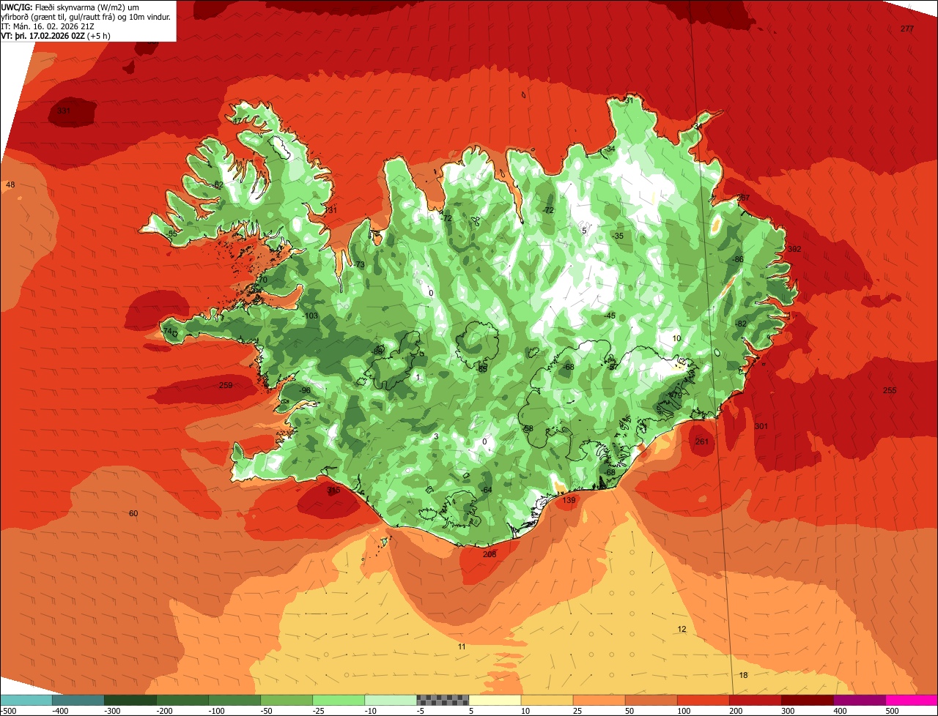Screen dimensions: 938x716
Task: Select the pale yellow 5 to 10 swatch
Action: tap(494, 701)
